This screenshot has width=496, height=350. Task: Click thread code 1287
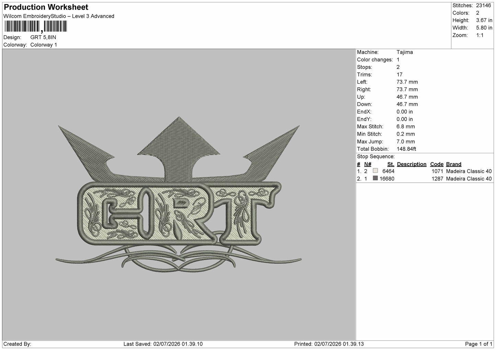[x=437, y=179]
